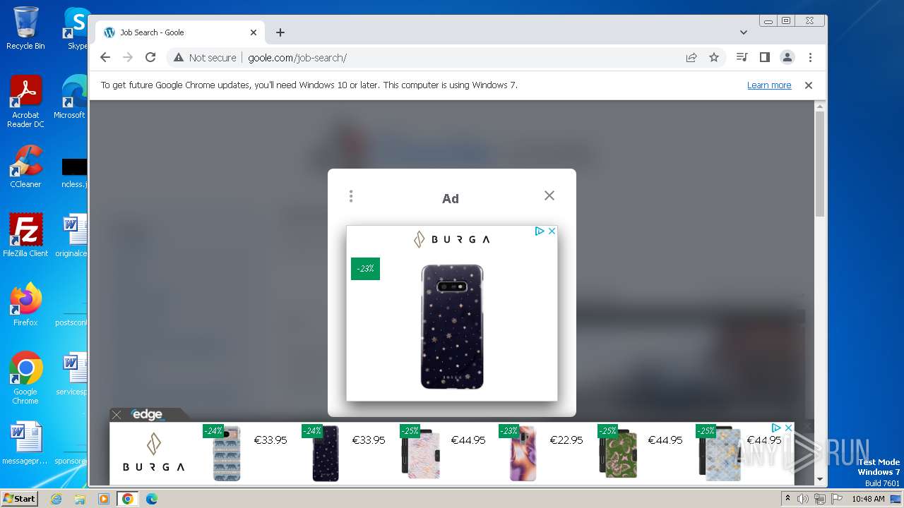This screenshot has width=904, height=508.
Task: Click the BURGA logo in popup ad
Action: pyautogui.click(x=452, y=239)
